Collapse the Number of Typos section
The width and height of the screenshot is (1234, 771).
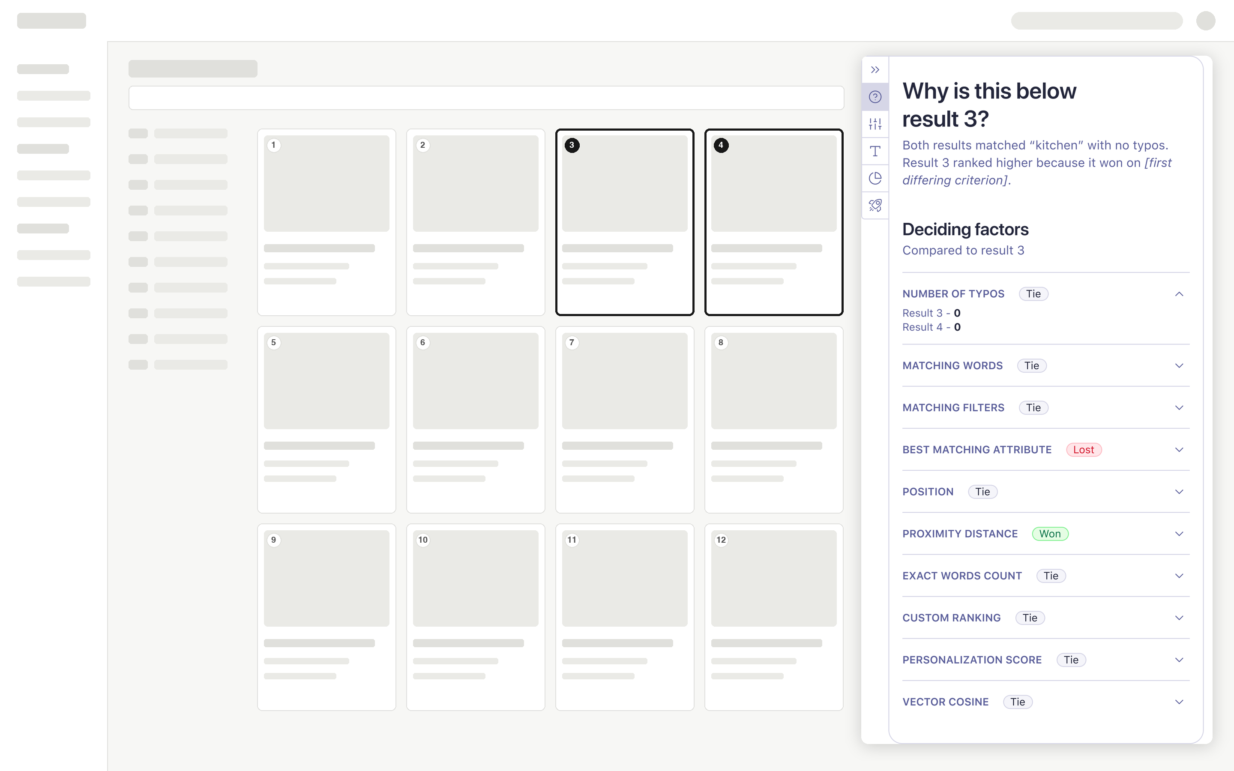pyautogui.click(x=1179, y=294)
